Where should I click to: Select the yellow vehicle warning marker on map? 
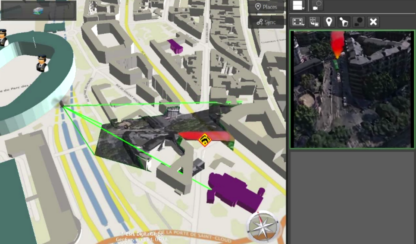(204, 139)
